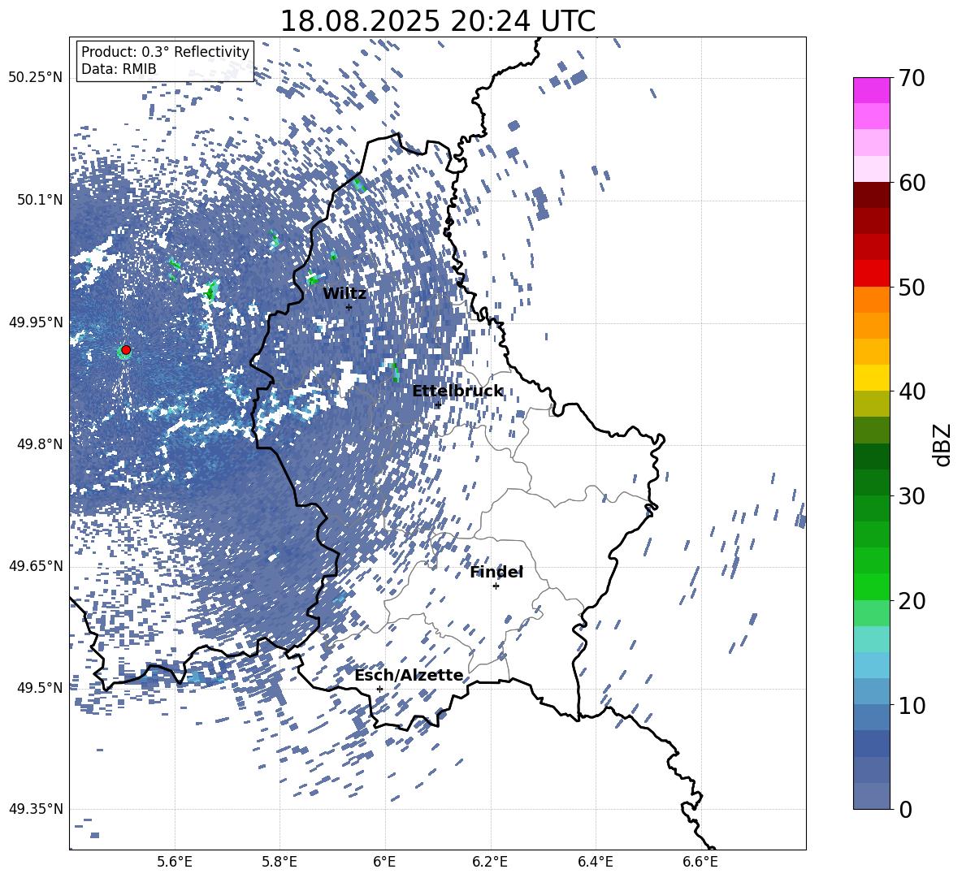The height and width of the screenshot is (878, 962).
Task: Click the Wiltz location cross marker
Action: [349, 307]
